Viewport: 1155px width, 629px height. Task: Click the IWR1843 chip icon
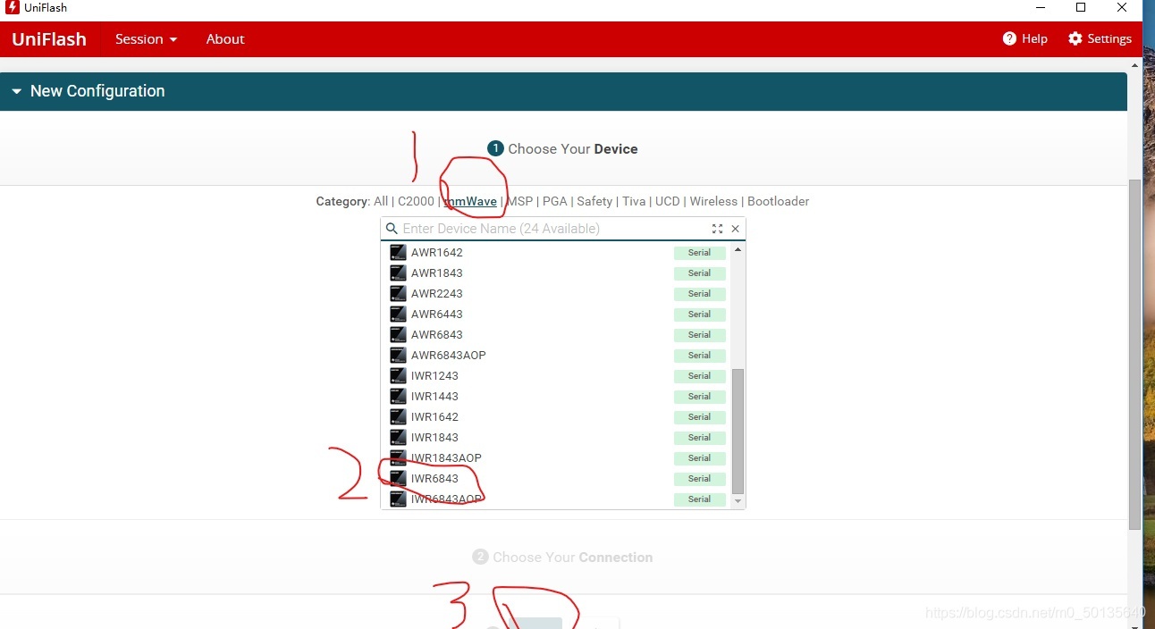click(398, 438)
